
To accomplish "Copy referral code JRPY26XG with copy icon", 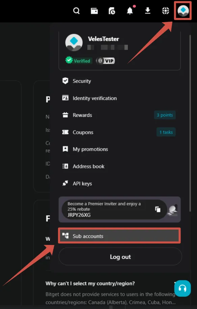I will (158, 209).
